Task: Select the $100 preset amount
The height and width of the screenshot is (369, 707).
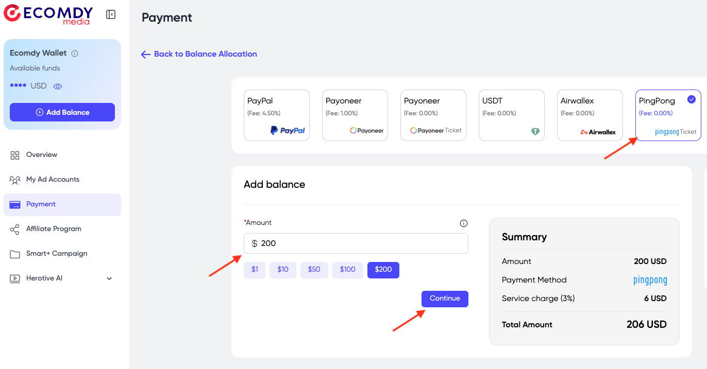Action: tap(348, 270)
